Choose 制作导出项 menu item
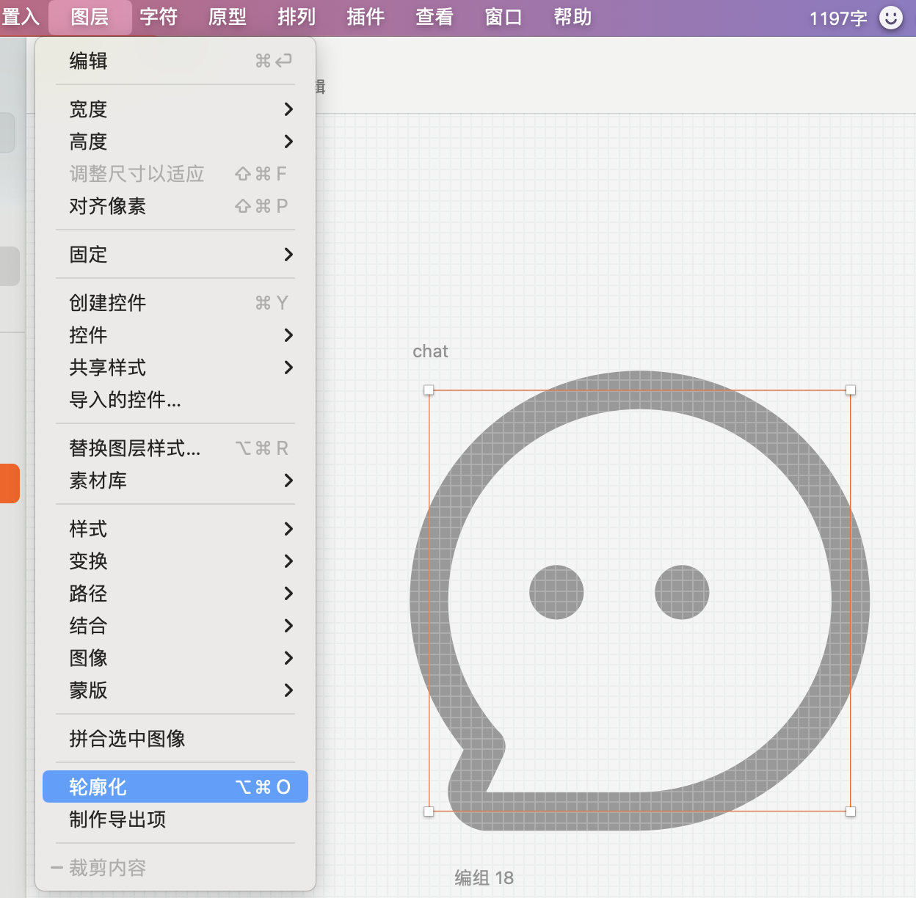This screenshot has height=898, width=916. pyautogui.click(x=175, y=819)
